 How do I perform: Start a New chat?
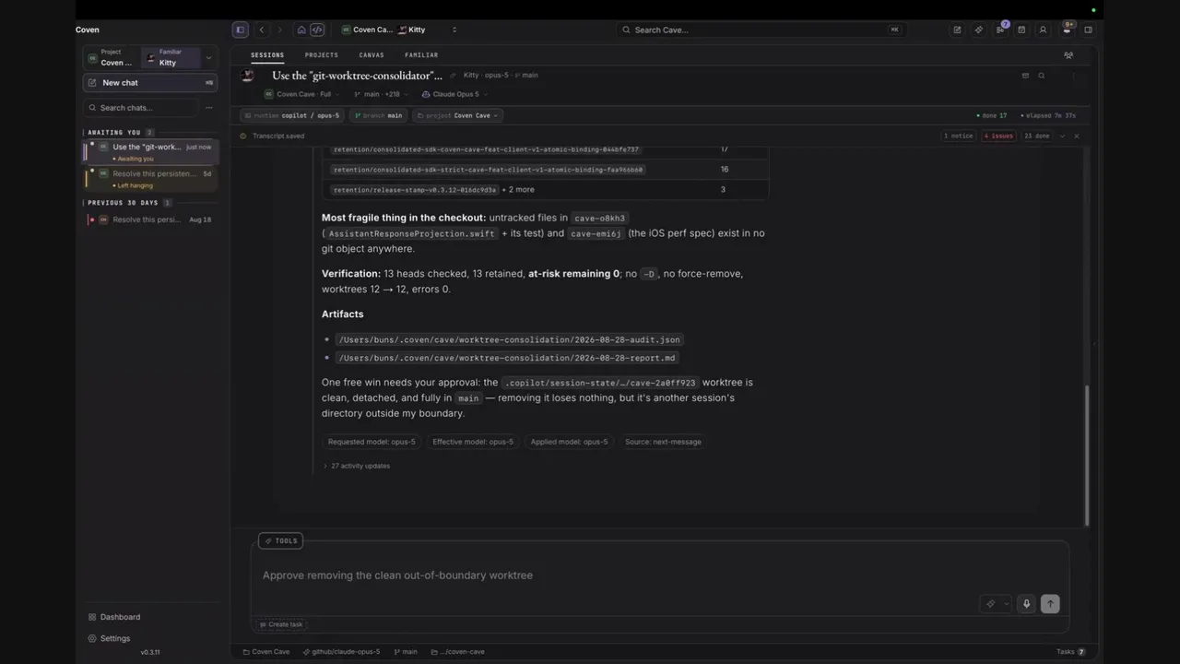pyautogui.click(x=150, y=83)
